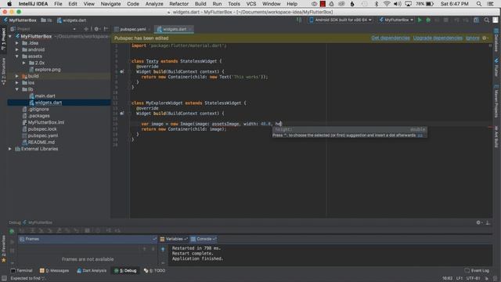Start debugging with the green bug icon
The height and width of the screenshot is (282, 501).
[428, 20]
